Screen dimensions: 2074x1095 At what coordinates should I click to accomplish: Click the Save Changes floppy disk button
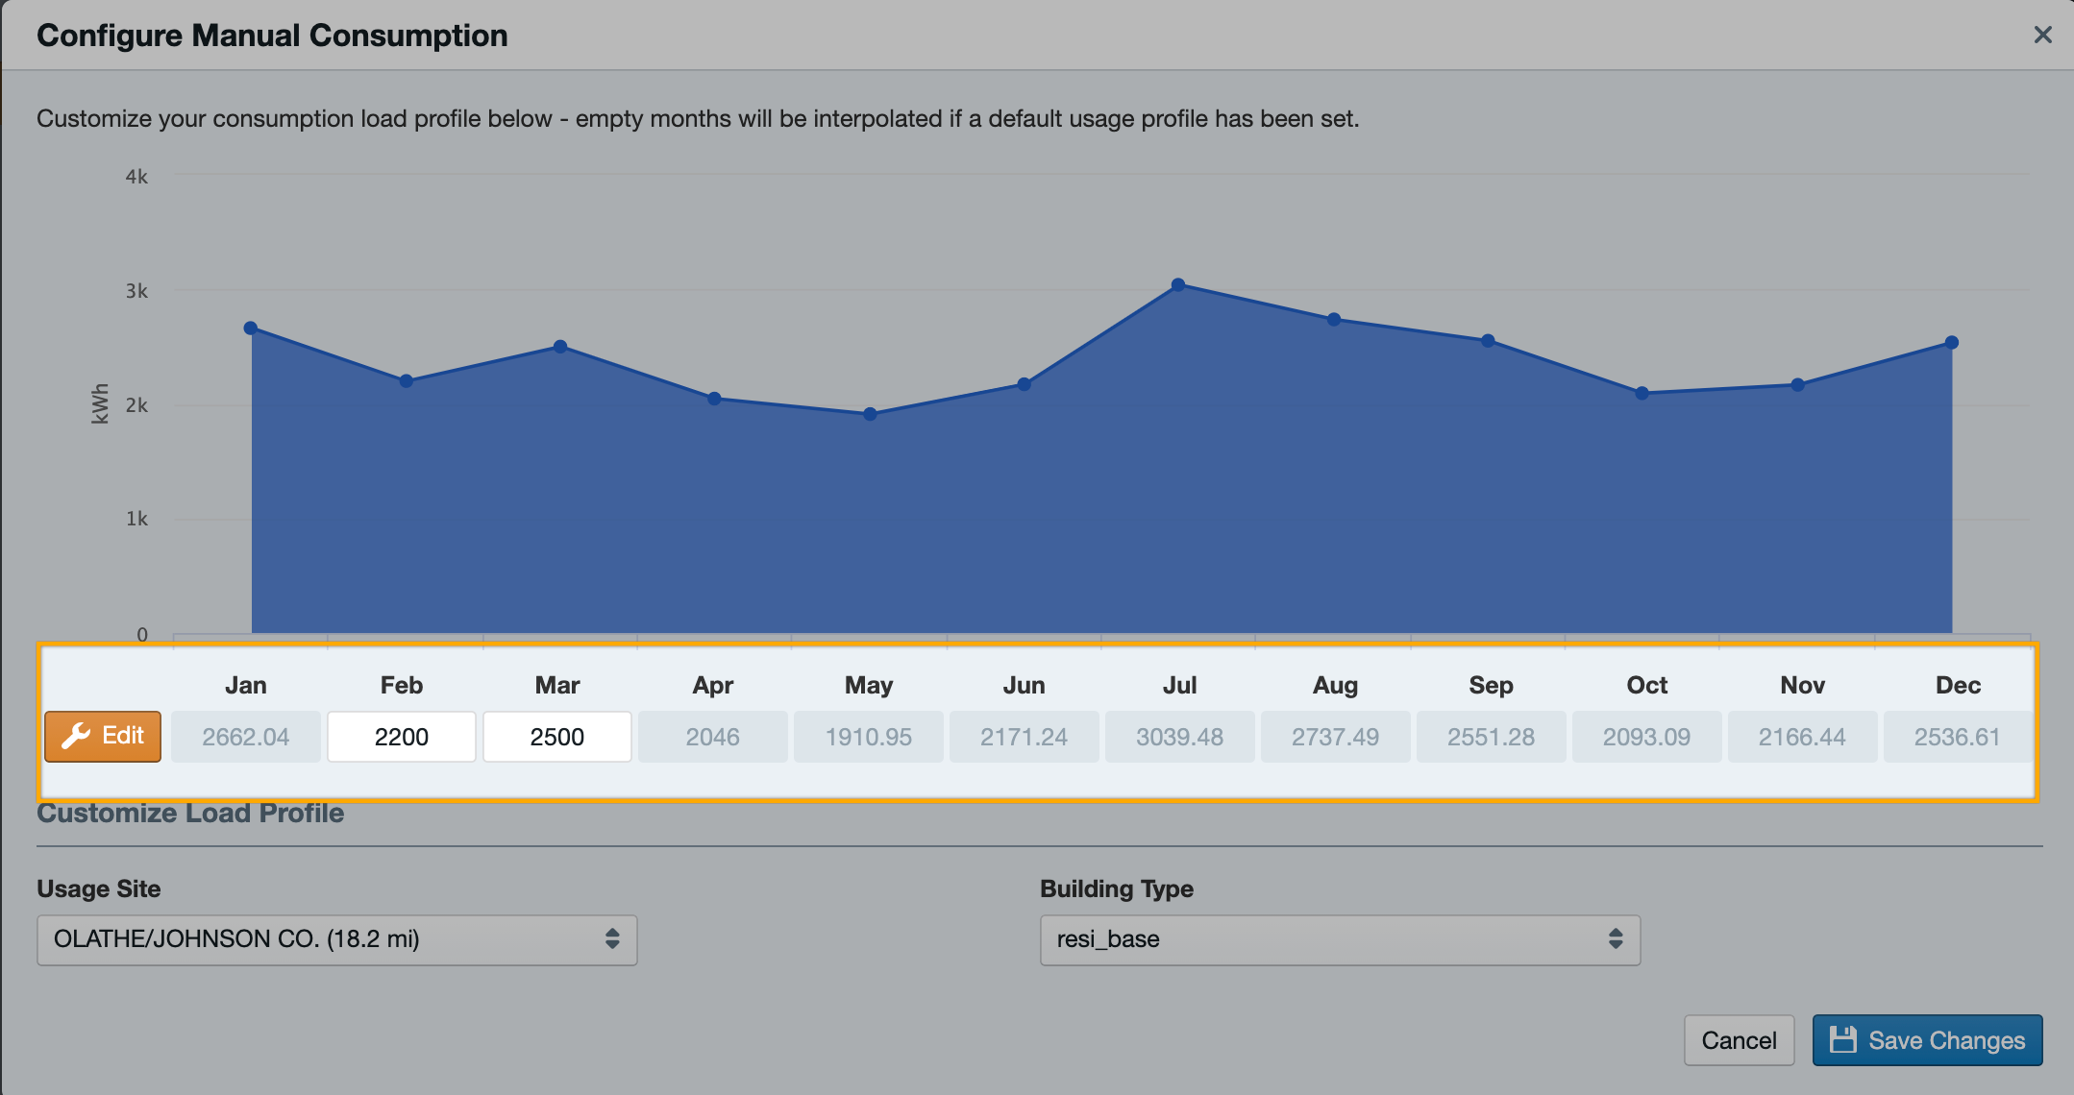click(1927, 1040)
